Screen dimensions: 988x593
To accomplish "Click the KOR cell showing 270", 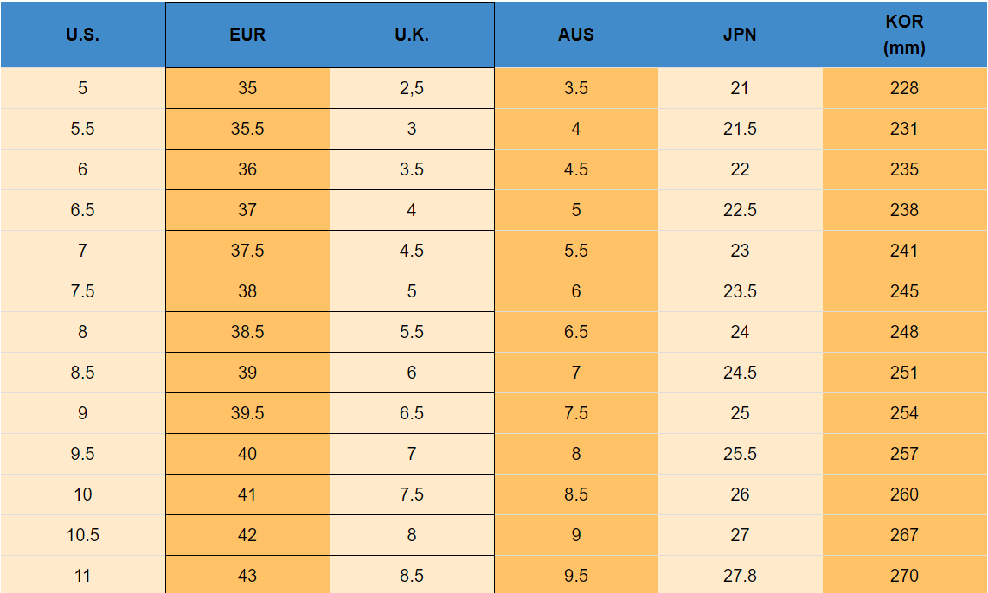I will (904, 576).
